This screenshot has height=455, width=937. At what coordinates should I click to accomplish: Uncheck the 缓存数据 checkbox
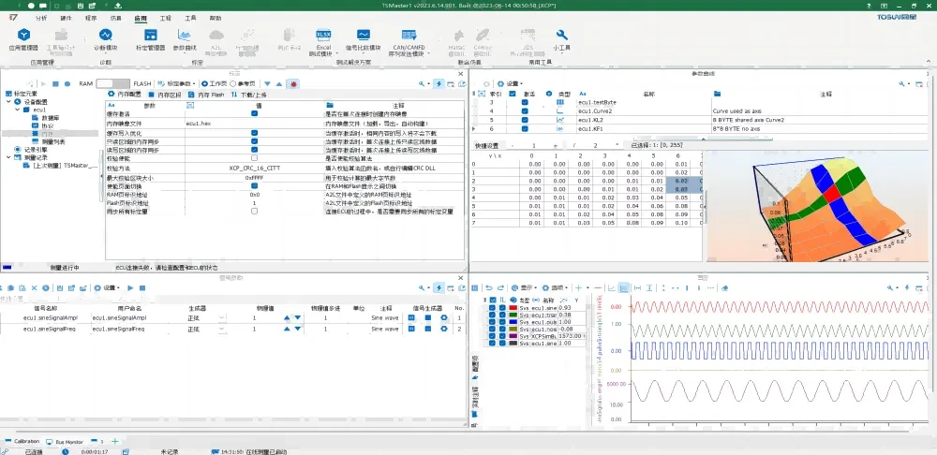tap(254, 114)
